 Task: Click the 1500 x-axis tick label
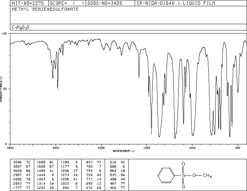[x=147, y=148]
